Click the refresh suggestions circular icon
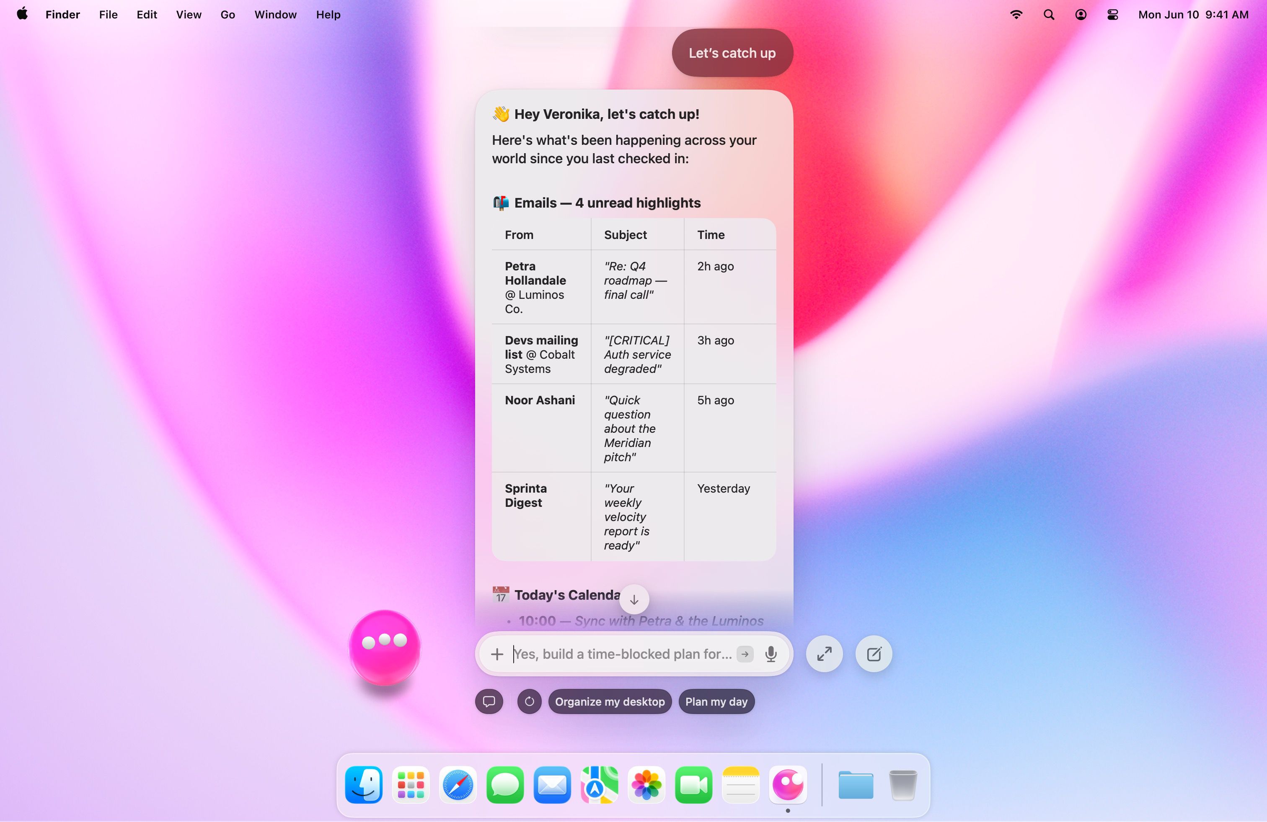Screen dimensions: 1267x822 (529, 702)
